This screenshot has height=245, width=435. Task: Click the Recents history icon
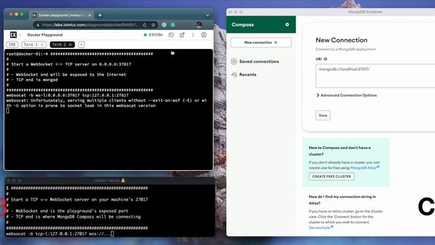coord(234,74)
